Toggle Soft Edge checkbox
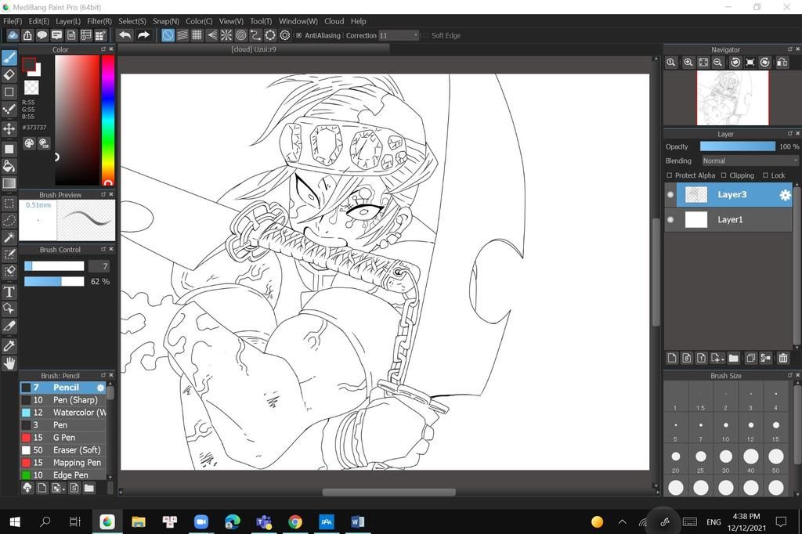 point(425,35)
